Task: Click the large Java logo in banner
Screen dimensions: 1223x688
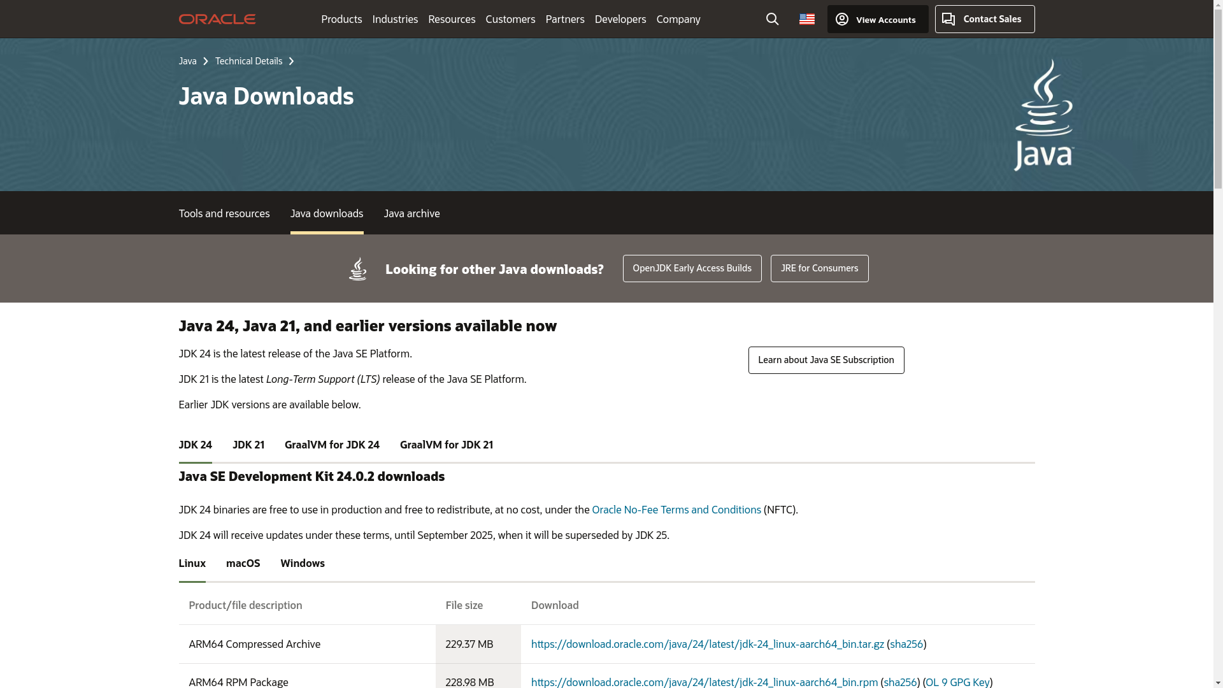Action: coord(1044,115)
